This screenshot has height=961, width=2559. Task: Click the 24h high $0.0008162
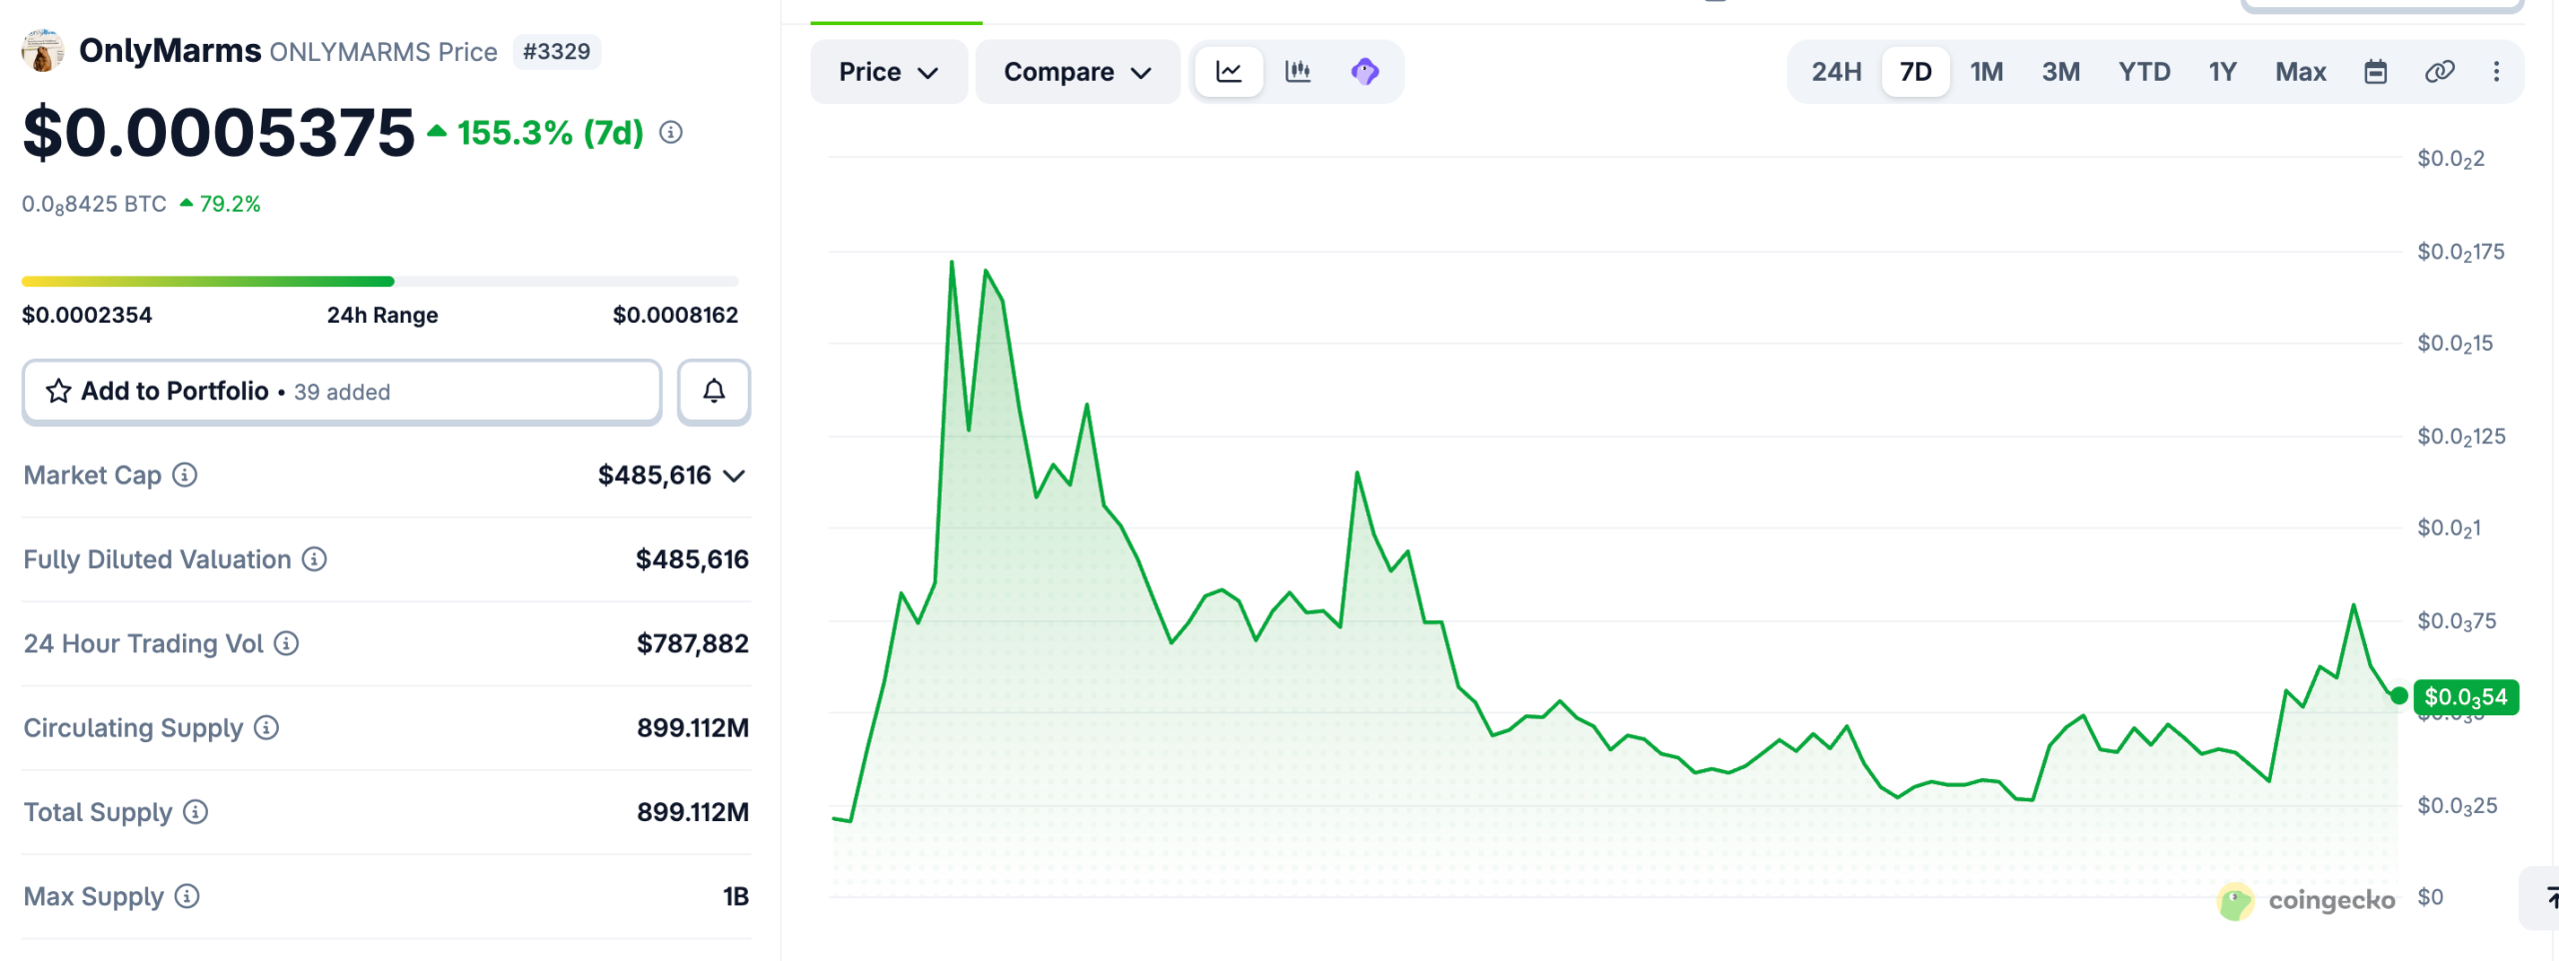(675, 316)
